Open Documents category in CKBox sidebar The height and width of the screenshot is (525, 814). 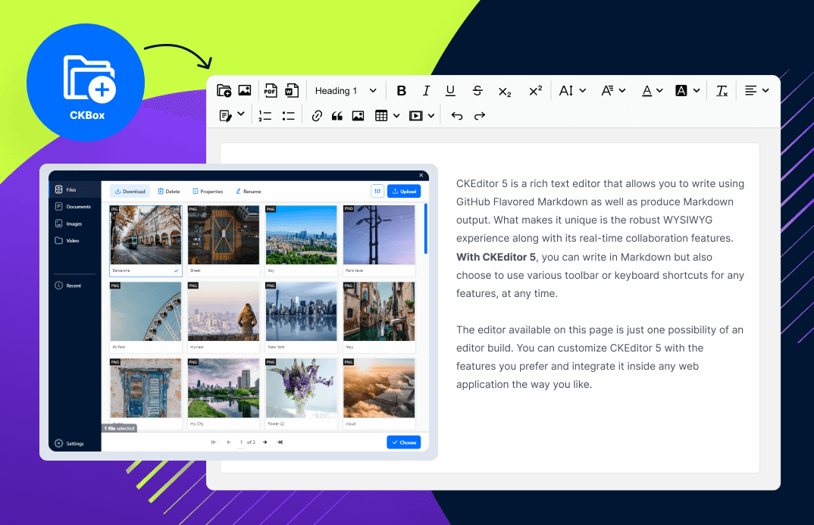75,207
